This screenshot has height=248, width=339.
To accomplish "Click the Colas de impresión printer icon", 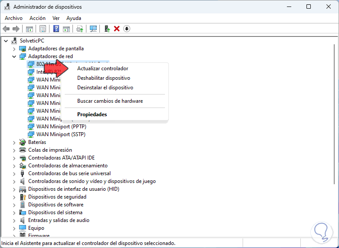I will click(x=23, y=150).
